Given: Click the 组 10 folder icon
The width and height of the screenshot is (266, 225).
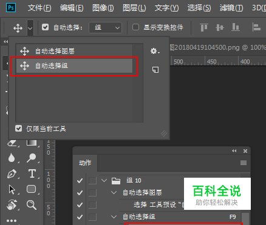Looking at the screenshot, I should pyautogui.click(x=116, y=181).
